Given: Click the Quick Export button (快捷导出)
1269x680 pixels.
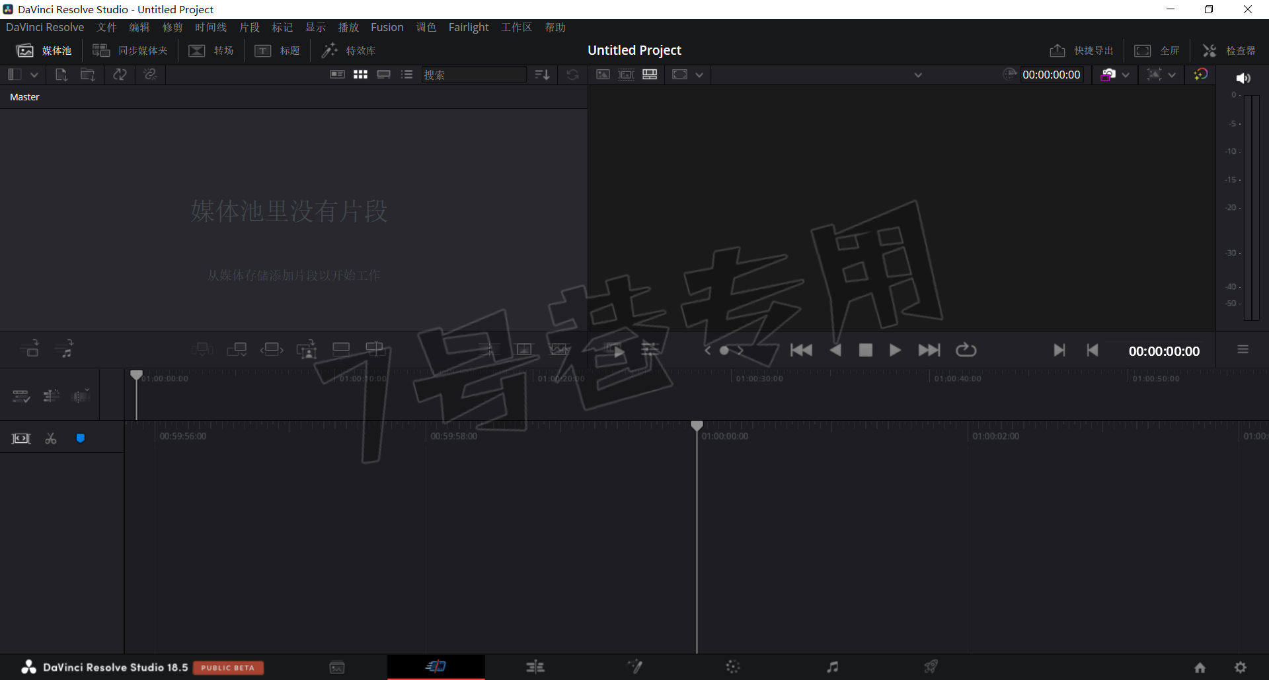Looking at the screenshot, I should tap(1081, 51).
